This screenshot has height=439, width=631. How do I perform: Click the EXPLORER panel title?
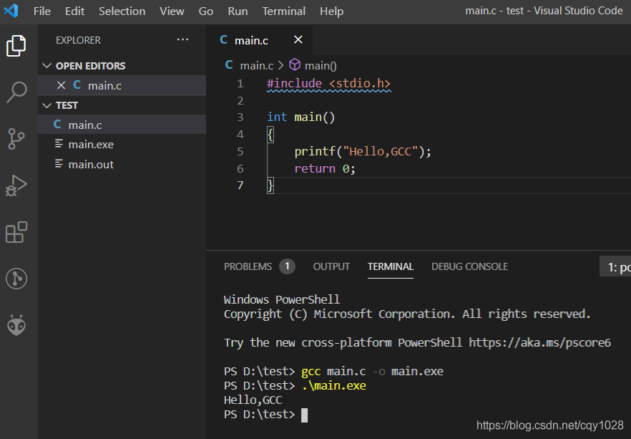(x=78, y=40)
